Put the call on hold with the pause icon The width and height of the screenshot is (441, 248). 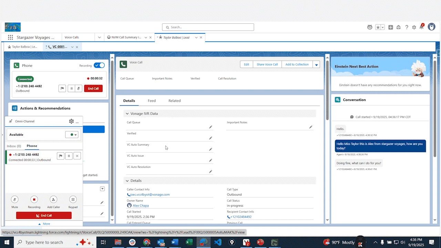71,88
